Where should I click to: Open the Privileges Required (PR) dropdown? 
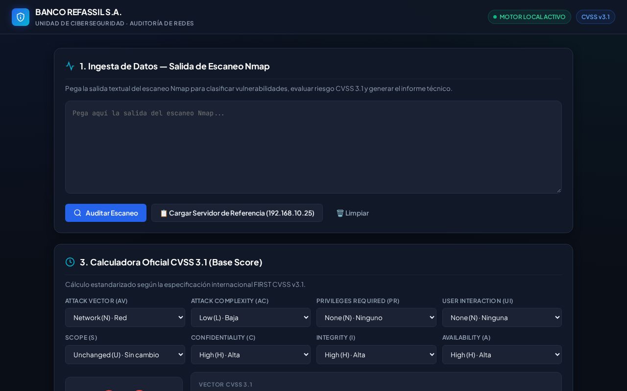pyautogui.click(x=376, y=318)
